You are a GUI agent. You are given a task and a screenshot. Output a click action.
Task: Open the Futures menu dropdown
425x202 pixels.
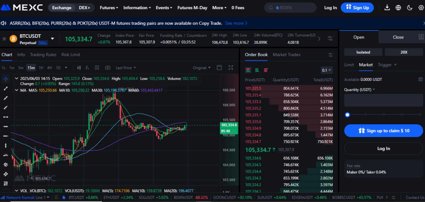tap(109, 7)
